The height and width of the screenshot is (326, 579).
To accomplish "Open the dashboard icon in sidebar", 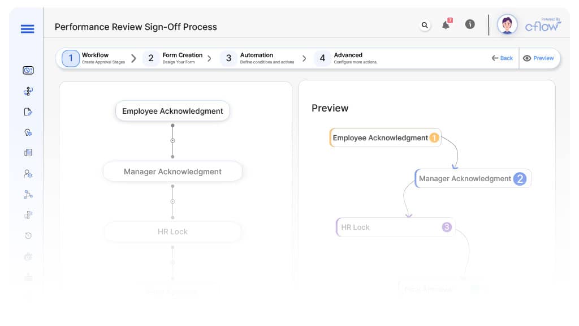I will point(28,70).
